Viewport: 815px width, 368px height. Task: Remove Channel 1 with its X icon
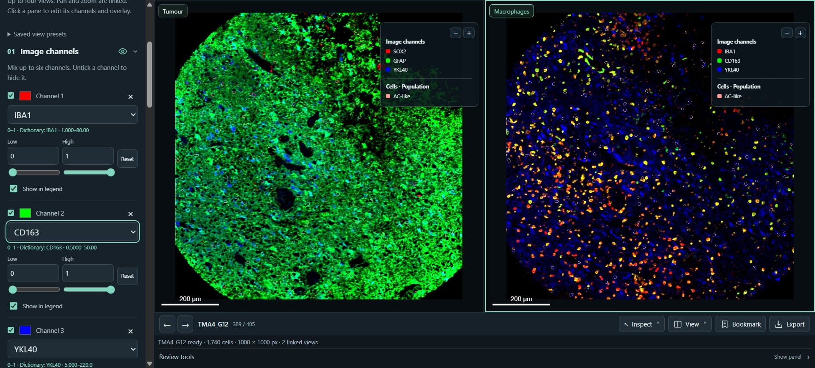[130, 97]
